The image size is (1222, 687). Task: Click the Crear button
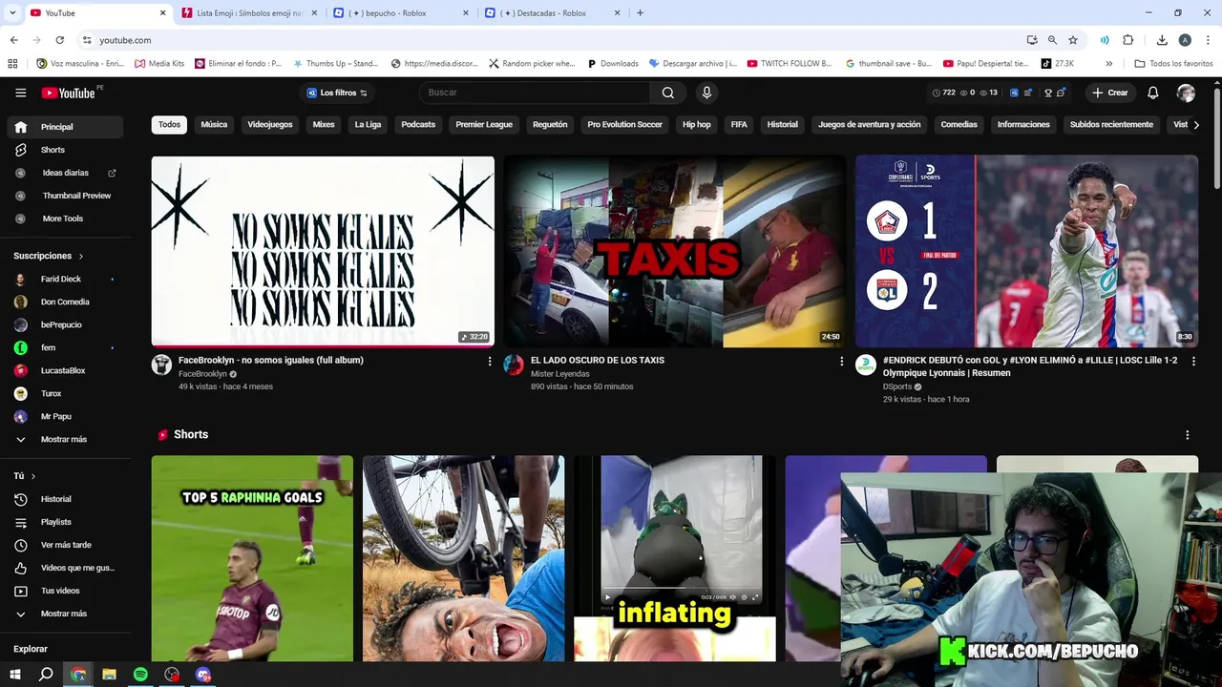1110,93
